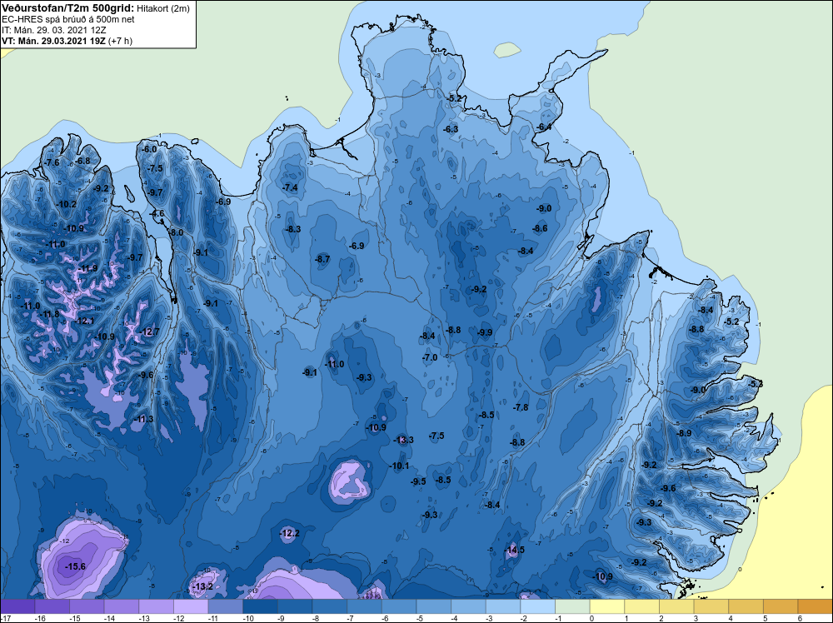Select the 'EC-HRES spá brúuð á 500m net' line

(x=67, y=20)
